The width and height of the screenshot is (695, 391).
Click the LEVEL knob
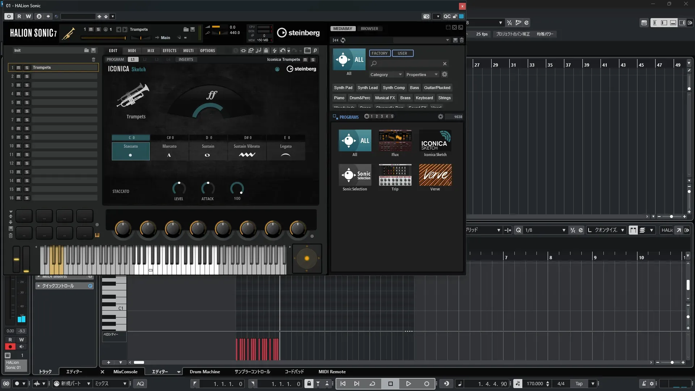coord(179,188)
